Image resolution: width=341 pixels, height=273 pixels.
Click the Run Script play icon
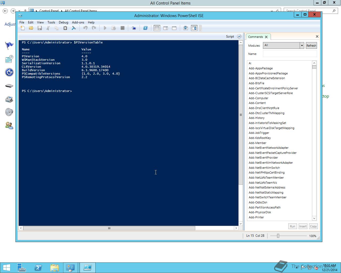(x=105, y=28)
